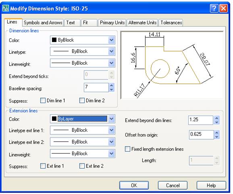Switch to Symbols and Arrows tab
Screen dimensions: 233x194
coord(43,23)
